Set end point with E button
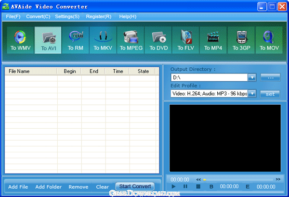Viewport: 289px width, 197px height. coord(248,187)
